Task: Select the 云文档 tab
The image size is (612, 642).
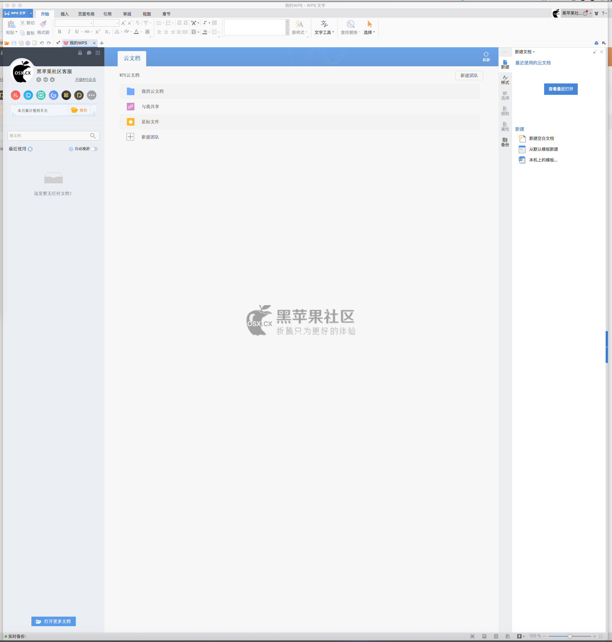Action: [x=132, y=58]
